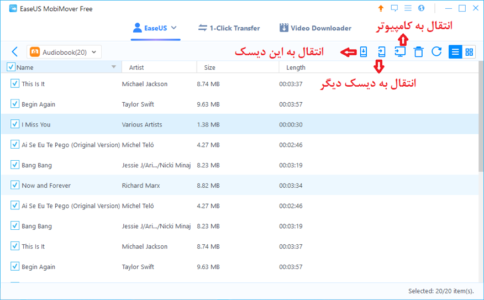The height and width of the screenshot is (300, 484).
Task: Uncheck the Now and Forever checkbox
Action: point(15,185)
